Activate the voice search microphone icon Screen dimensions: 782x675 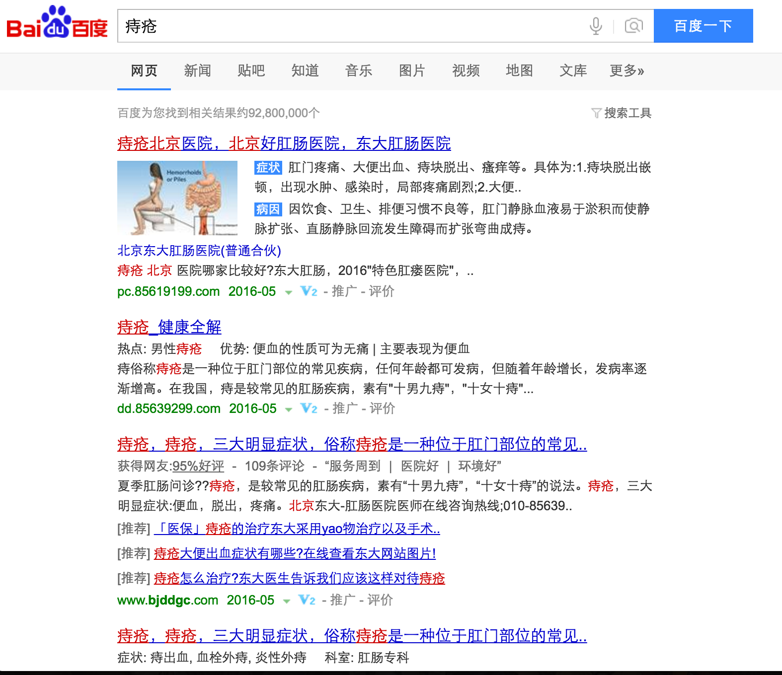pyautogui.click(x=596, y=26)
